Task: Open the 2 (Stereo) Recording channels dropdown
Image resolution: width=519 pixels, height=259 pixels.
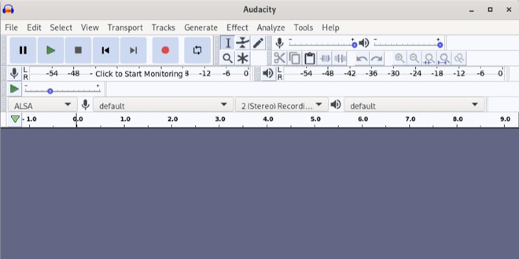Action: 282,105
